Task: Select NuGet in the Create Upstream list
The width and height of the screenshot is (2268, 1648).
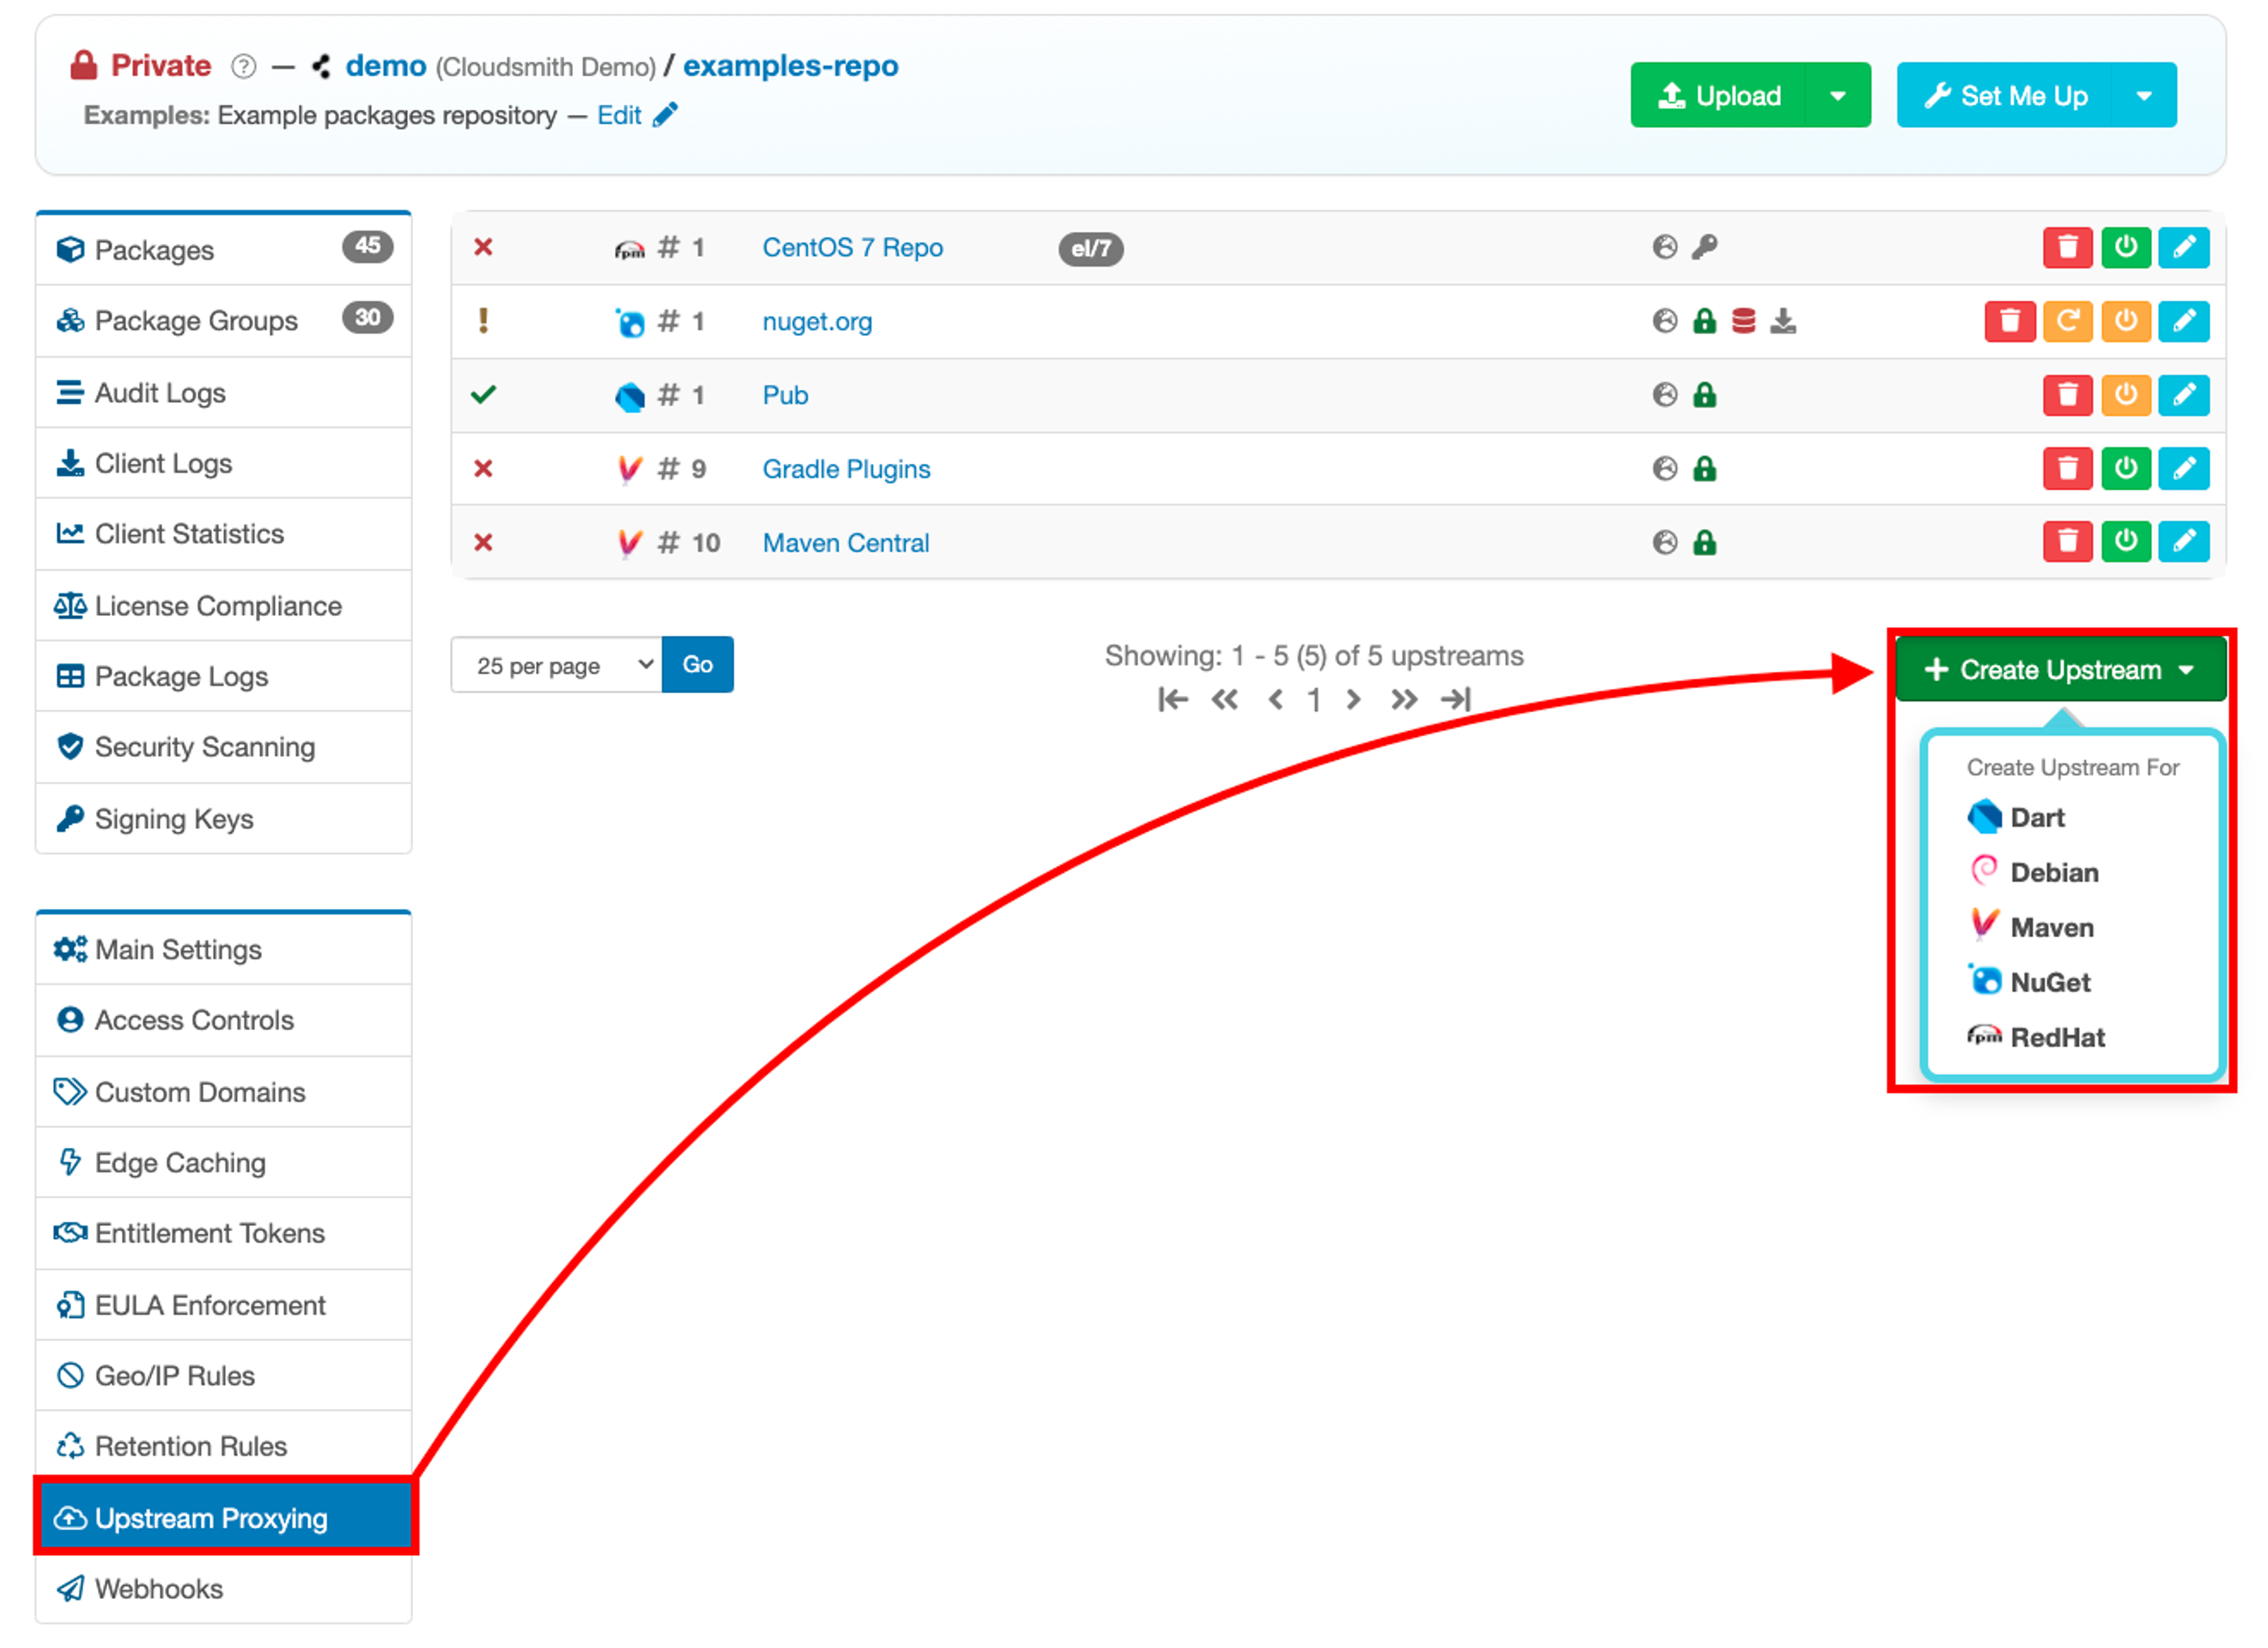Action: [2049, 983]
